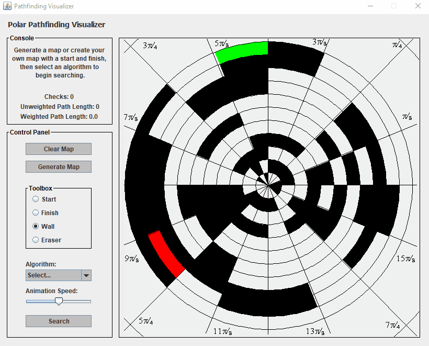This screenshot has width=429, height=346.
Task: Click the 13π/8 angle label
Action: (315, 331)
